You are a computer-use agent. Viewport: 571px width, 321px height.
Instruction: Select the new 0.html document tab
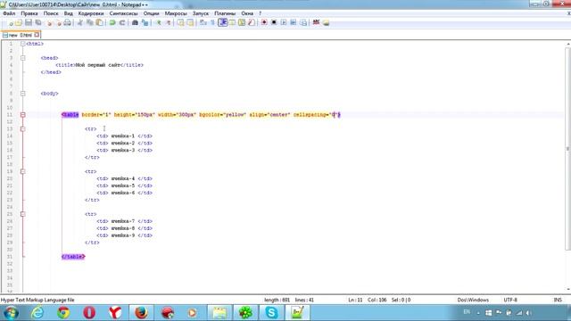pyautogui.click(x=20, y=36)
